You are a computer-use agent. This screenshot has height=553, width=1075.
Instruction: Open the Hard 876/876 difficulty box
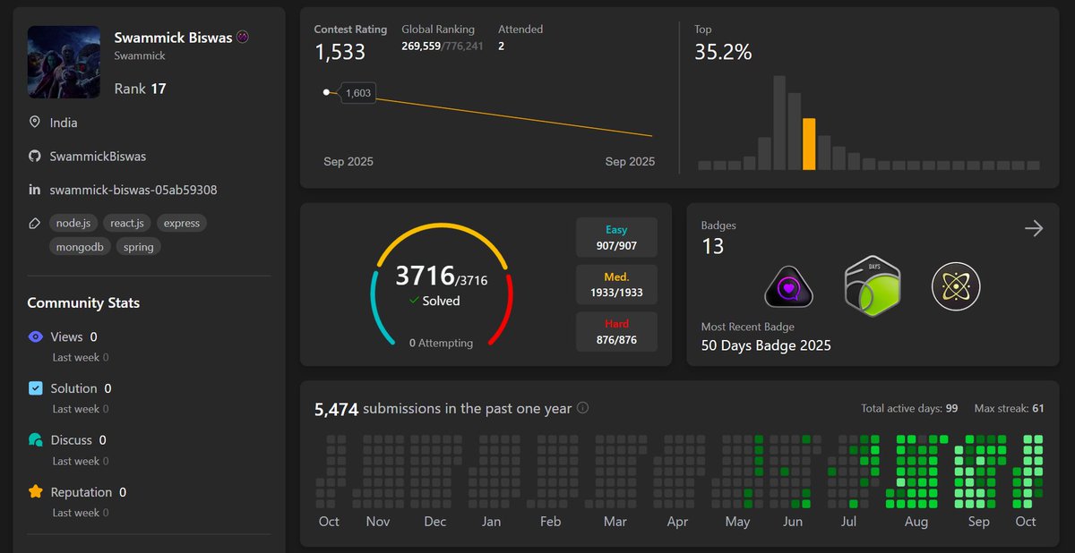[616, 332]
